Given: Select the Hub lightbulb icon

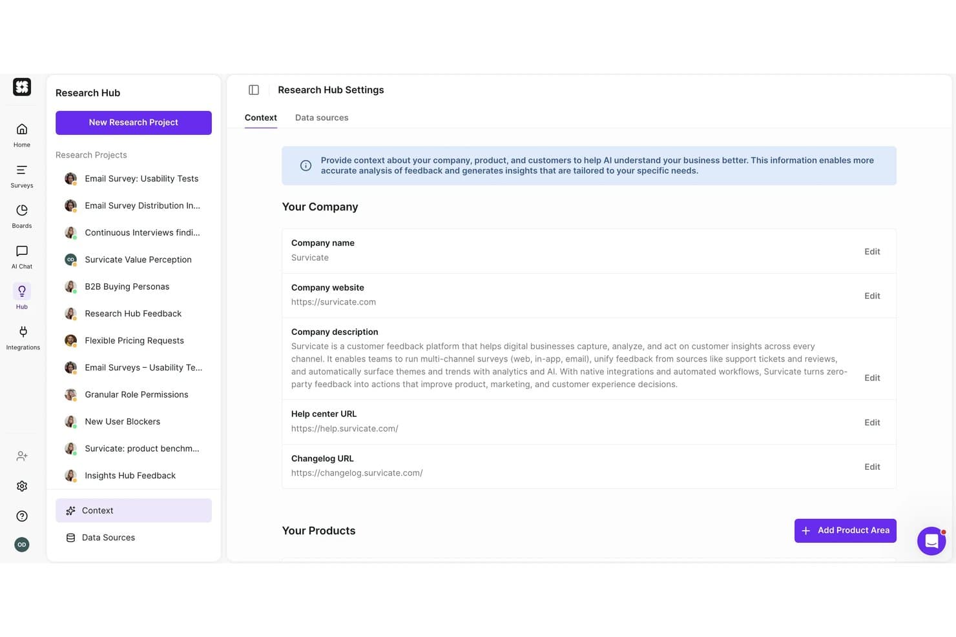Looking at the screenshot, I should [22, 291].
